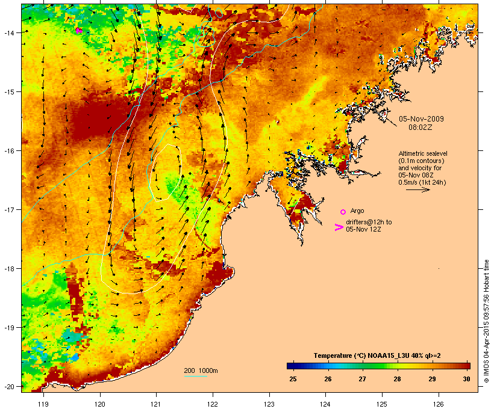
Task: Click the date label 05-Nov-2009
Action: pos(421,119)
